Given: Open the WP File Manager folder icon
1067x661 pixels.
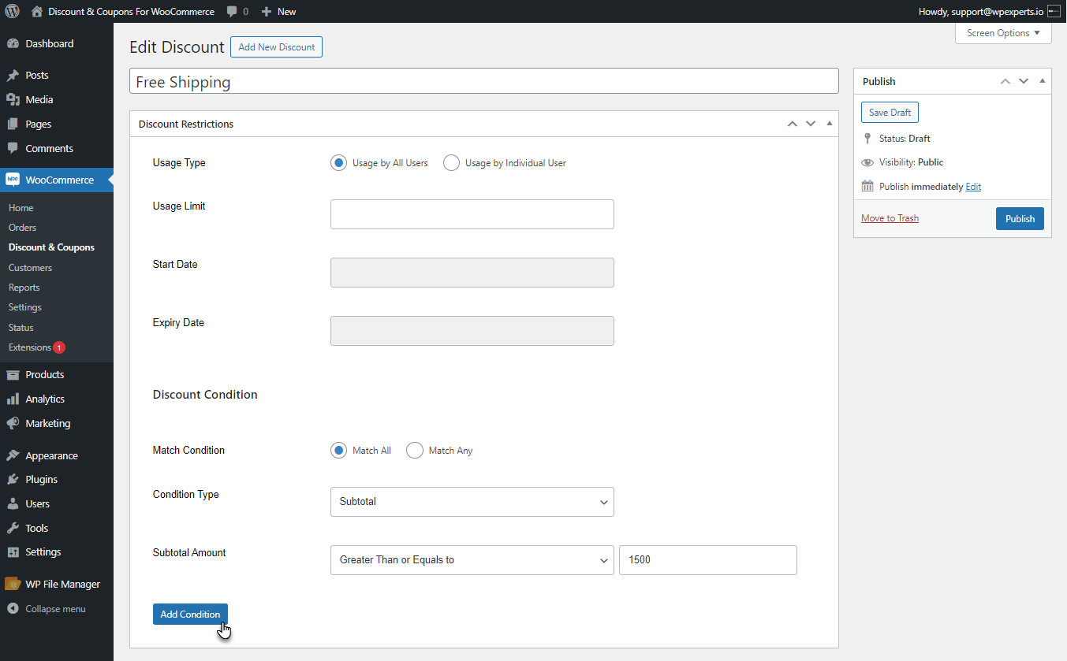Looking at the screenshot, I should pyautogui.click(x=13, y=584).
